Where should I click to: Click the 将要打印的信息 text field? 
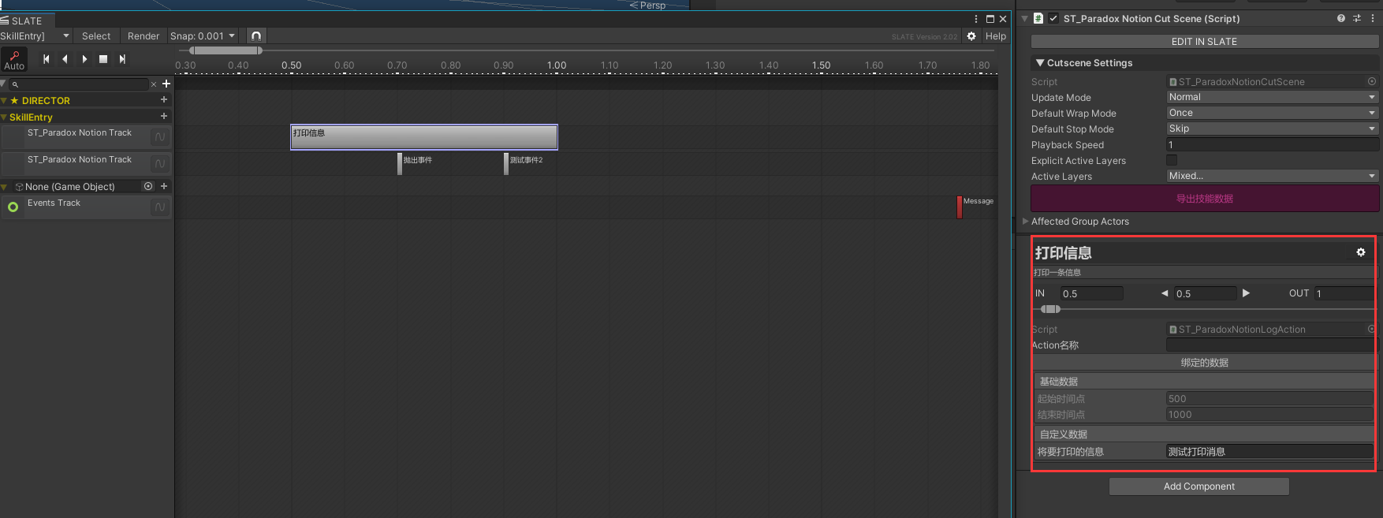click(x=1269, y=452)
